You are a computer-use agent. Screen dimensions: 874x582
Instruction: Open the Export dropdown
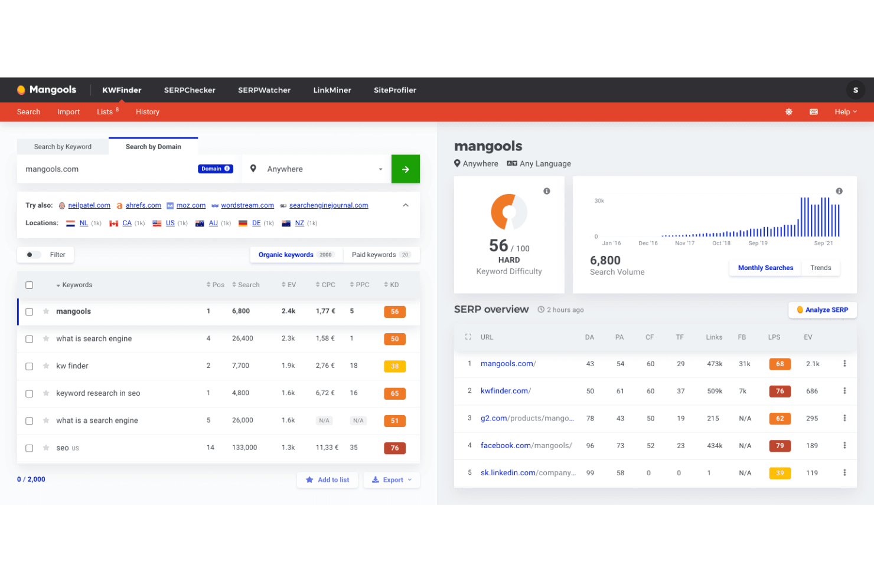coord(392,480)
